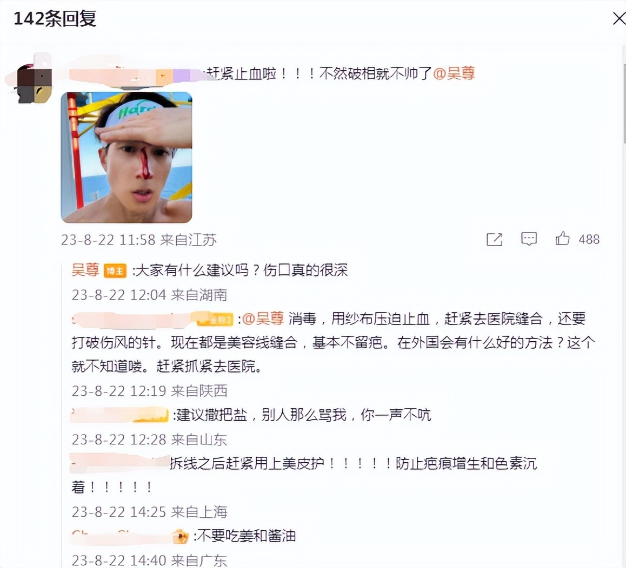Click the reply text 建议撒把盐
Screen dimensions: 626x568
(x=211, y=415)
